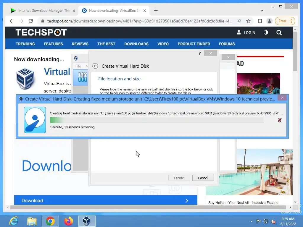This screenshot has width=303, height=227.
Task: Click the VirtualBox cube icon in Manager title bar
Action: [76, 58]
